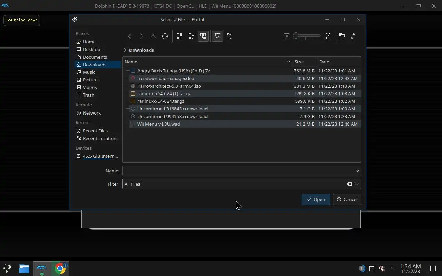The width and height of the screenshot is (442, 276).
Task: Click the 7.9 GiB size cell
Action: click(307, 116)
